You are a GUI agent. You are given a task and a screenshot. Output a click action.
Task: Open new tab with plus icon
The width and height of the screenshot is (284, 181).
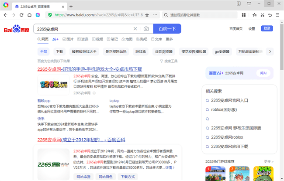pyautogui.click(x=71, y=6)
